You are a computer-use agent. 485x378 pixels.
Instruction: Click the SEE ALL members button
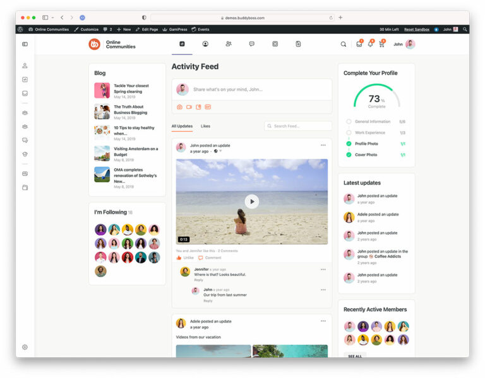pos(355,356)
